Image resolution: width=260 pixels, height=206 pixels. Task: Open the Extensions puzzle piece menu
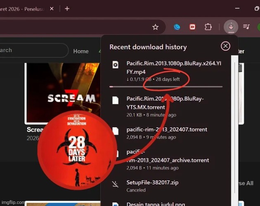pos(208,27)
